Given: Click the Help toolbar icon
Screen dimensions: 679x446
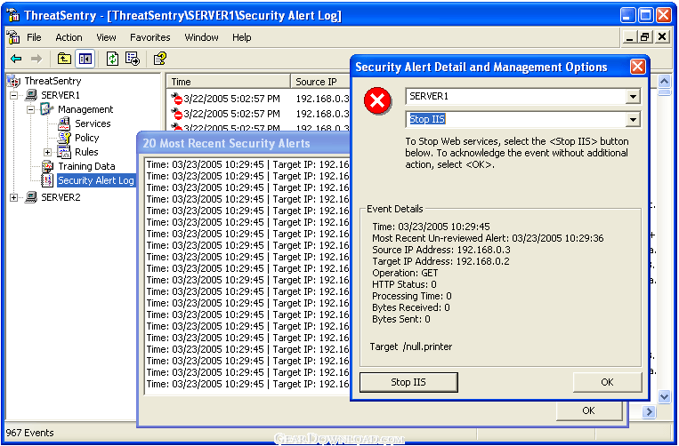Looking at the screenshot, I should tap(160, 59).
